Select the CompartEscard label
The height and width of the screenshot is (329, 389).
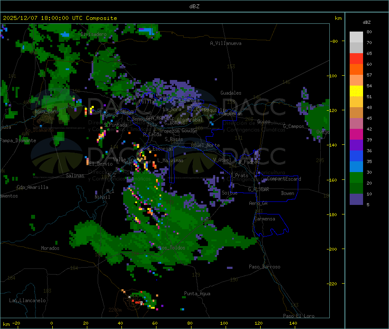284,179
